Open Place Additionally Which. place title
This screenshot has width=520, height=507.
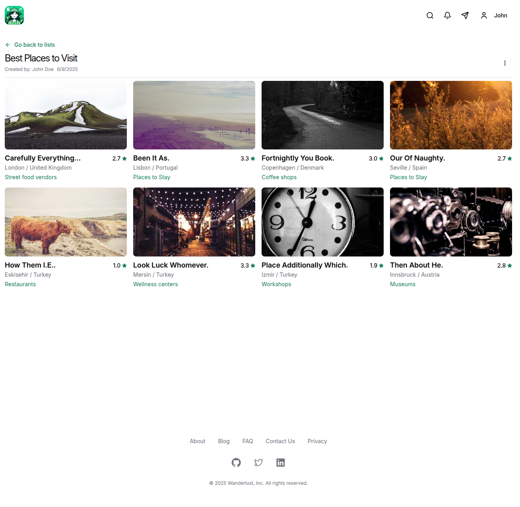305,265
